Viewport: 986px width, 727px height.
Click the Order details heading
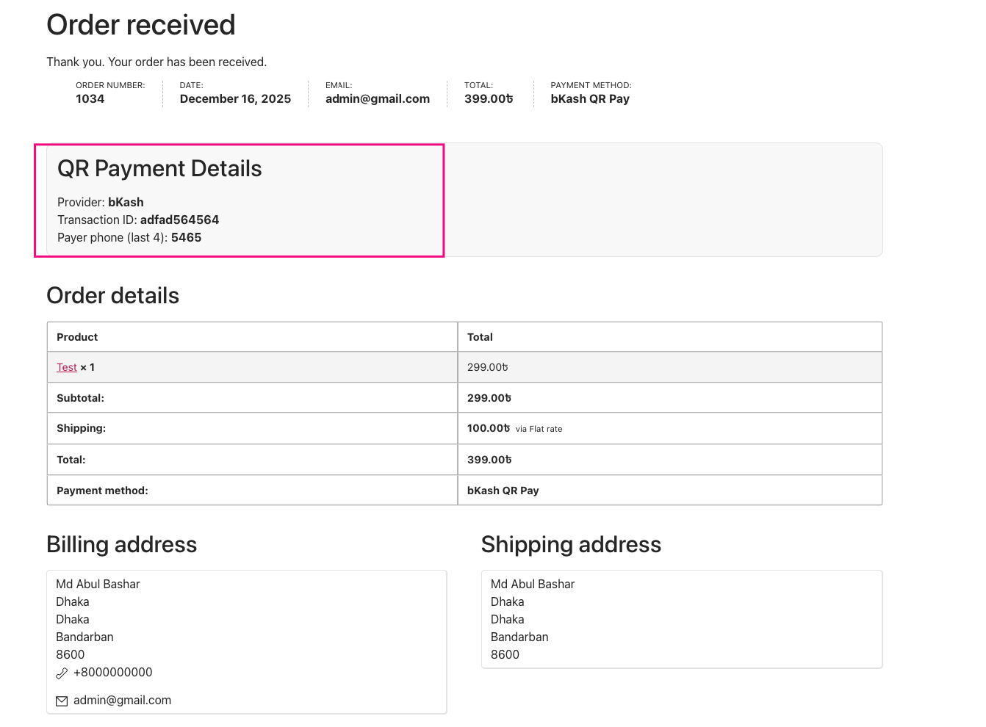(112, 295)
